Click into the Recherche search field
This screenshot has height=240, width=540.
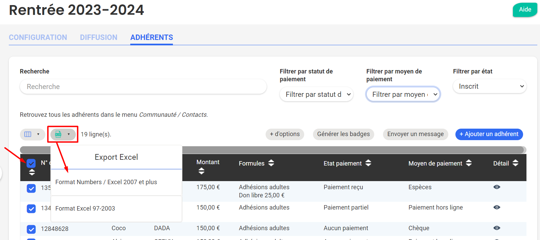point(143,87)
